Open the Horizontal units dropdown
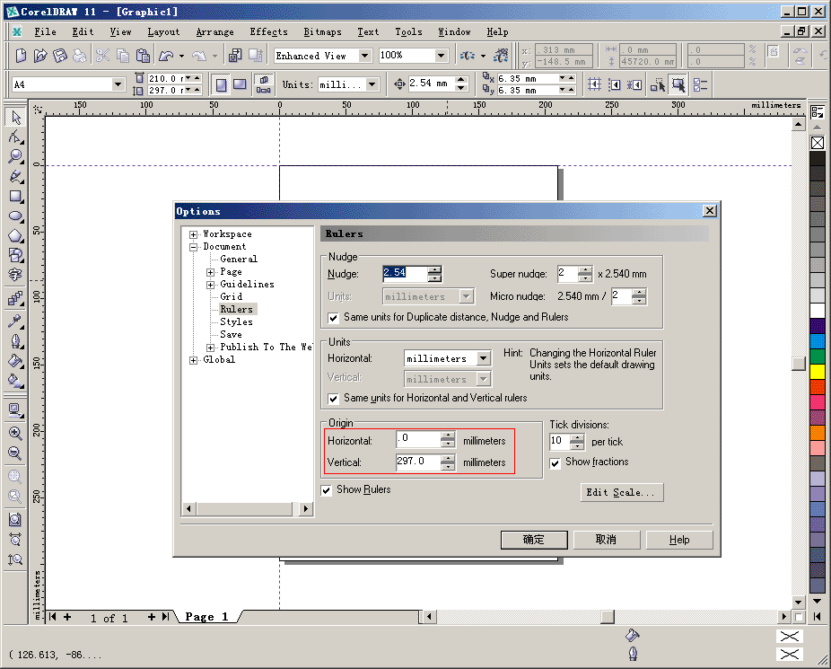The image size is (831, 669). (x=483, y=358)
